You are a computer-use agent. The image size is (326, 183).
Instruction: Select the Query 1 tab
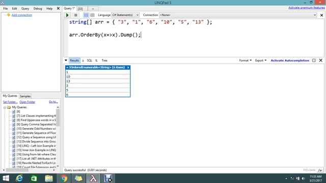[x=69, y=8]
